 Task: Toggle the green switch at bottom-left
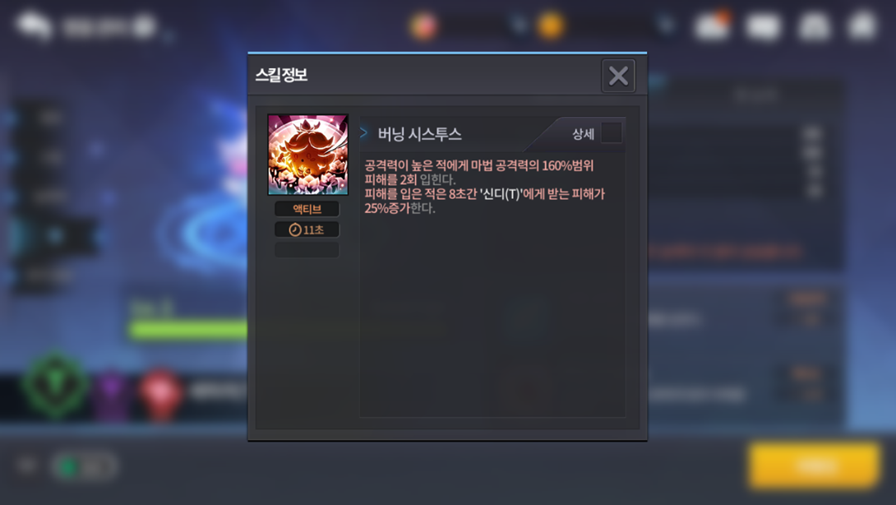coord(85,466)
